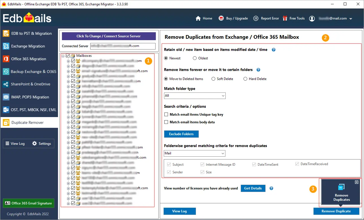Open OST, PST, MBOX, NSF, EML section
Screen dimensions: 364x220
pos(29,110)
